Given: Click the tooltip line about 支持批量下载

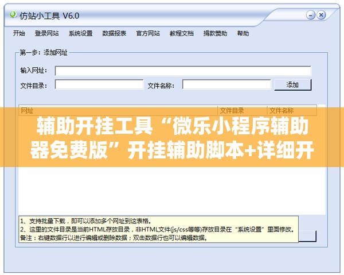Looking at the screenshot, I should pyautogui.click(x=86, y=221).
